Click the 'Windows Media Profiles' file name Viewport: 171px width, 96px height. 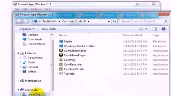pos(80,46)
